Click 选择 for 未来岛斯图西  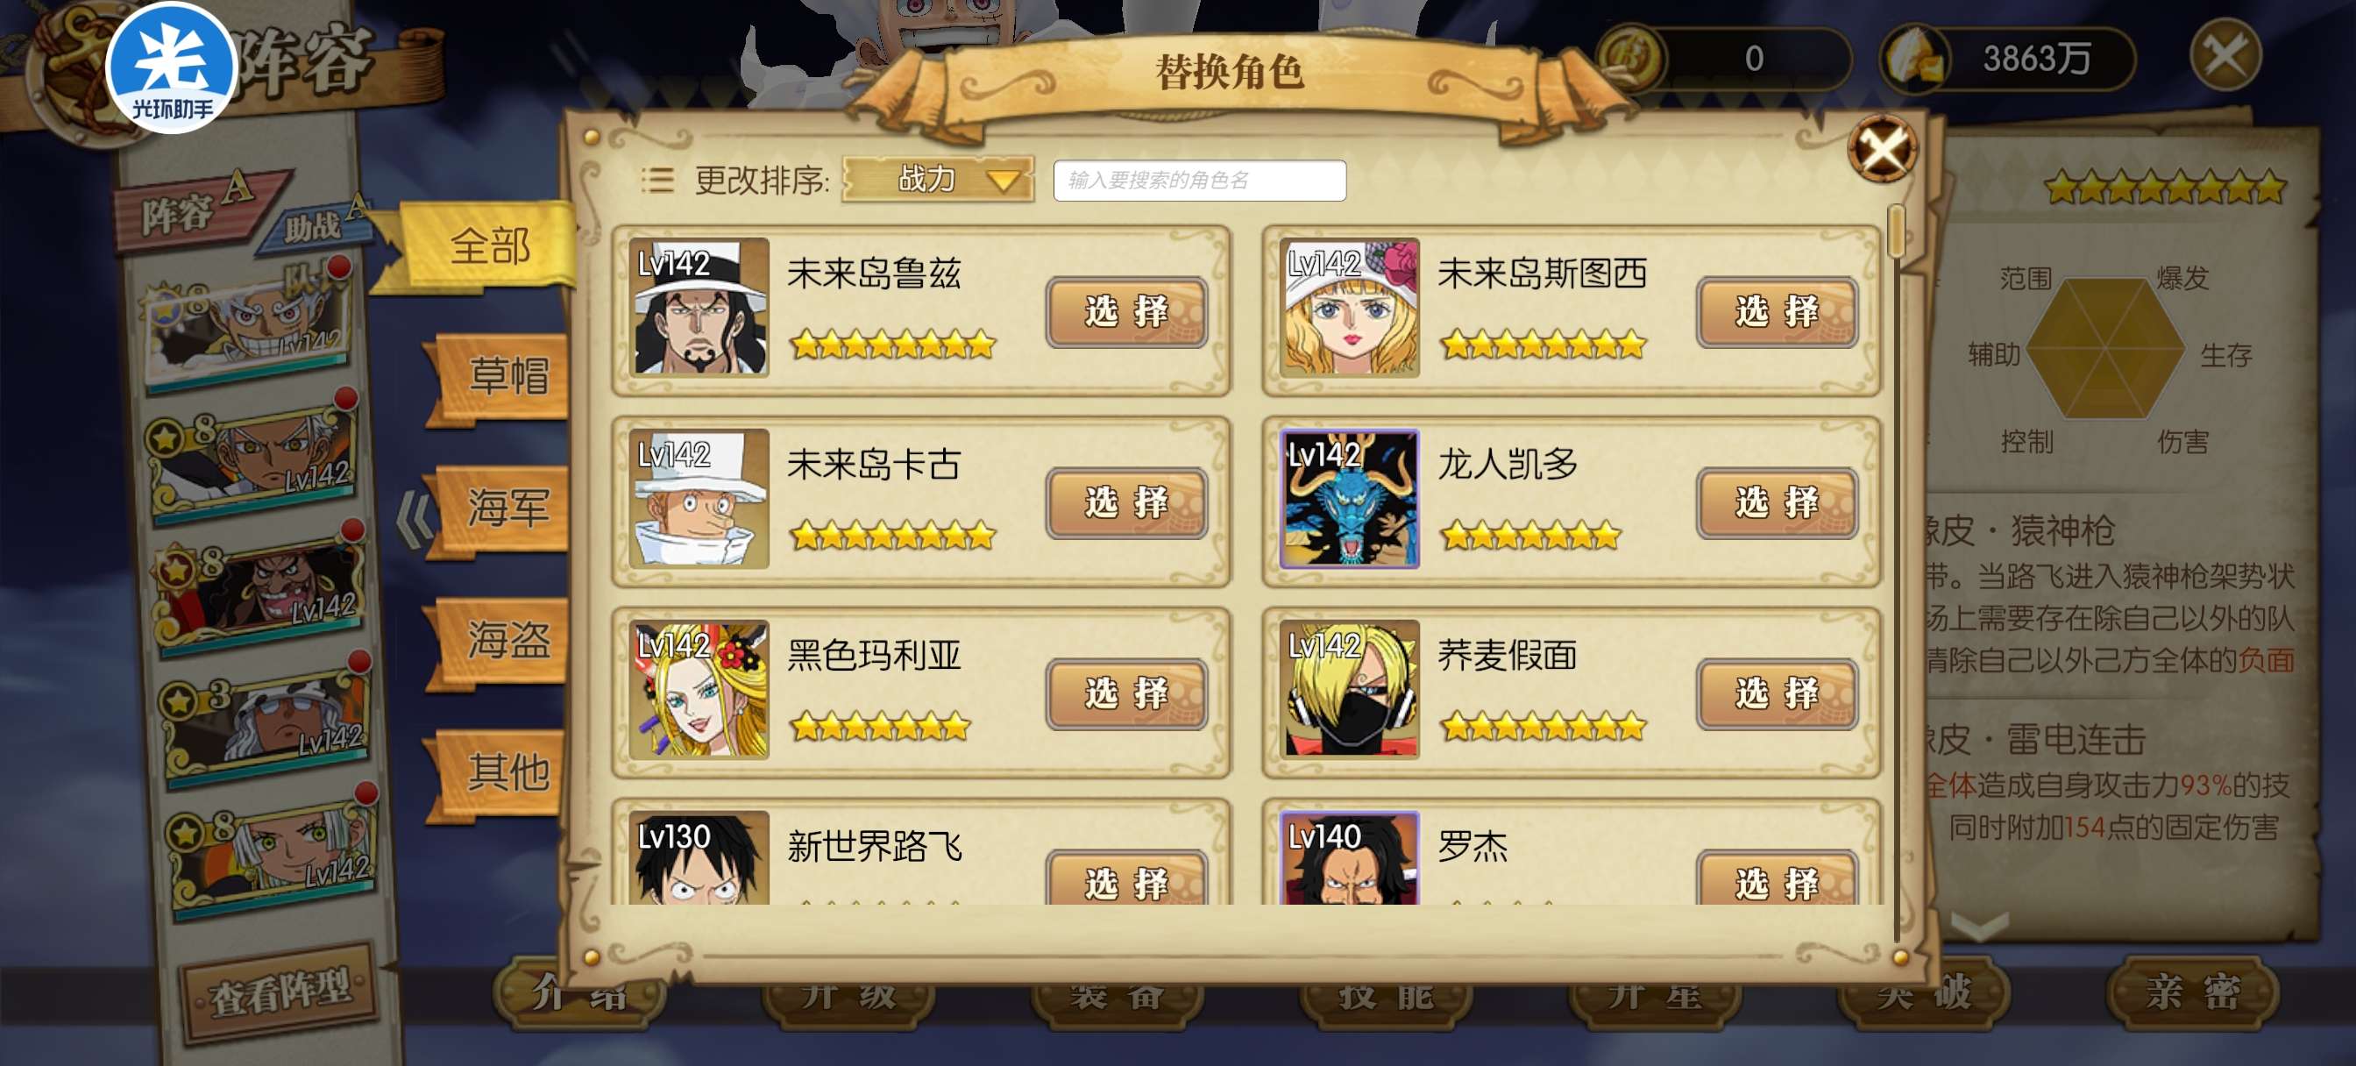1777,312
